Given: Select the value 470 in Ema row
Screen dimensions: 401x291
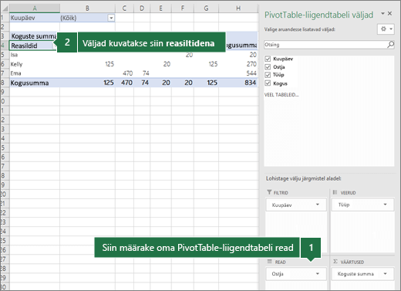Looking at the screenshot, I should pos(127,73).
